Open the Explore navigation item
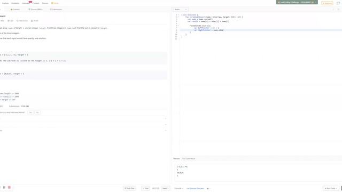Viewport: 342px width, 192px height. 5,3
